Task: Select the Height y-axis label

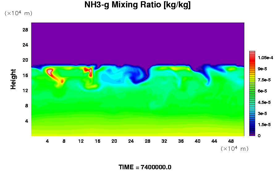Action: (x=13, y=79)
